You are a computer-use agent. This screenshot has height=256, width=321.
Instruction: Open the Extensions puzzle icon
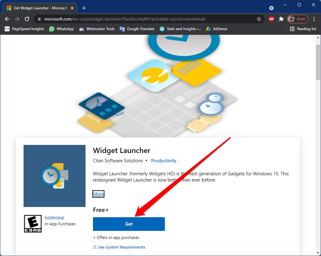tap(281, 19)
